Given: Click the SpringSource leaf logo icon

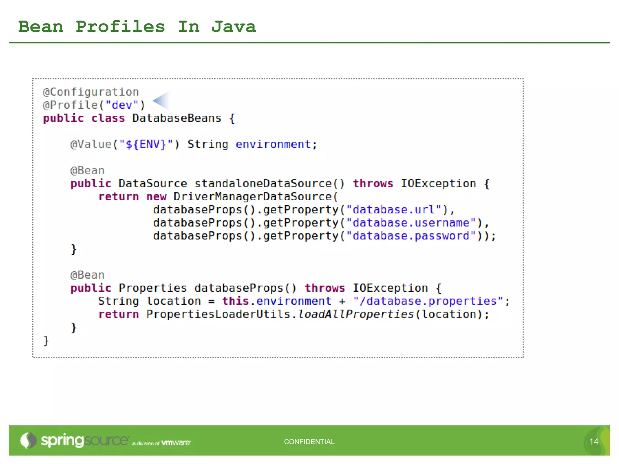Looking at the screenshot, I should (28, 440).
